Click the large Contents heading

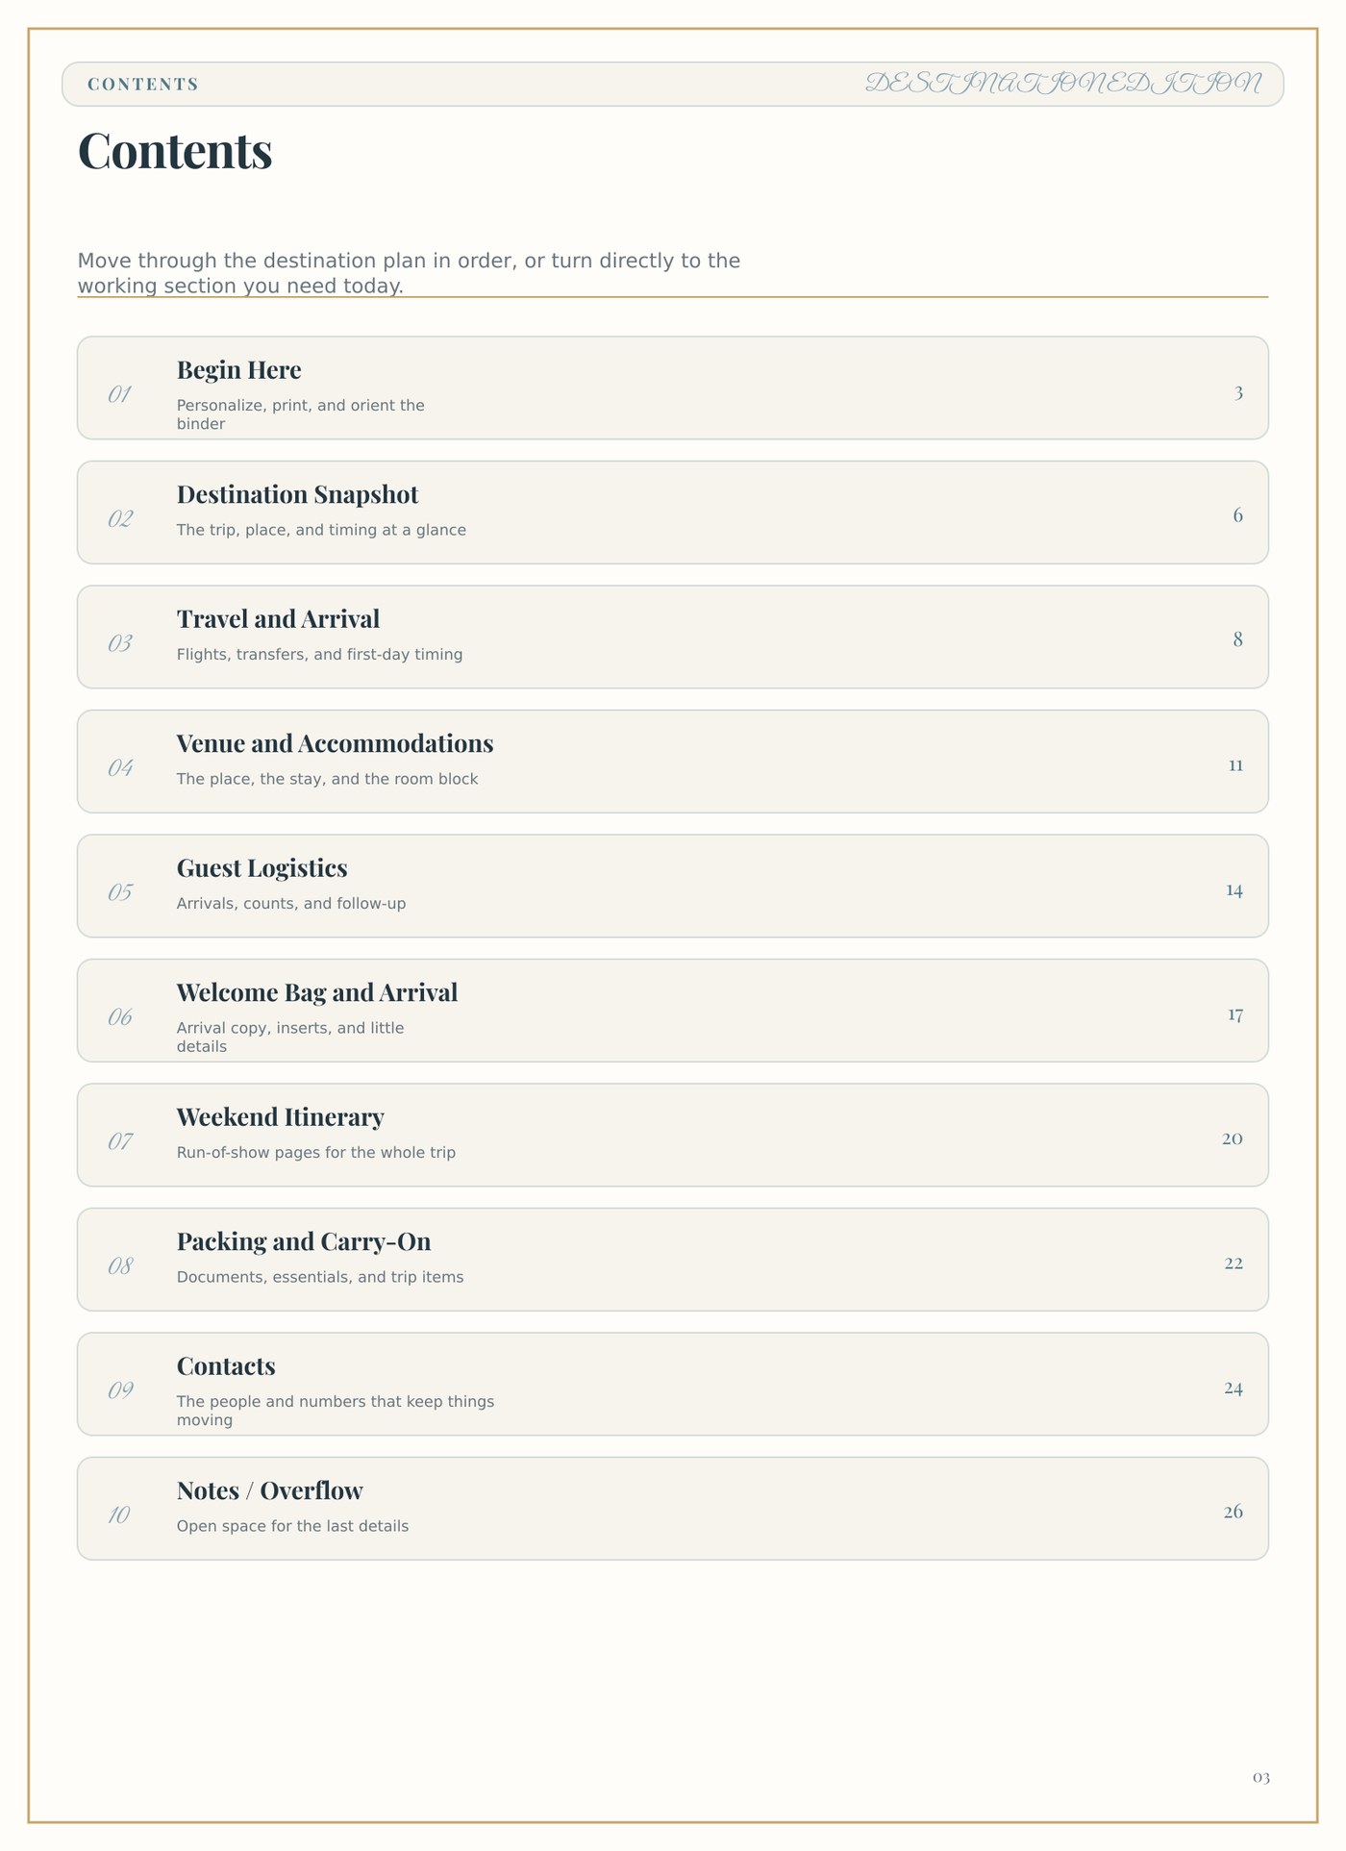coord(175,151)
